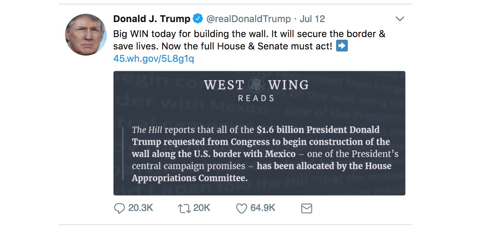The image size is (485, 230).
Task: Open Donald J. Trump's profile photo
Action: pos(86,35)
